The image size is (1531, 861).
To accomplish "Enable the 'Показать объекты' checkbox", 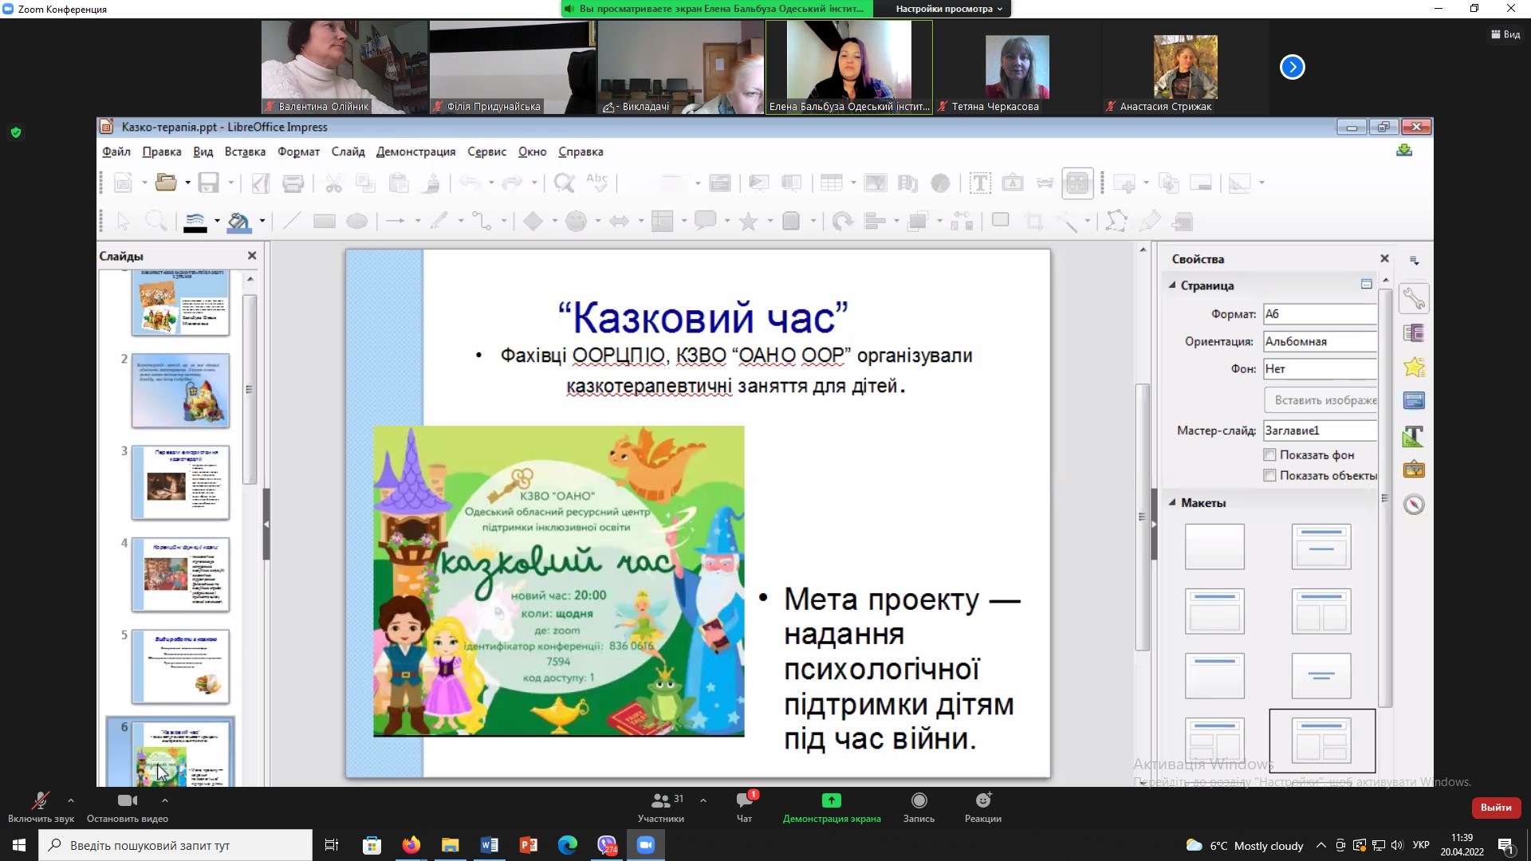I will (x=1269, y=476).
